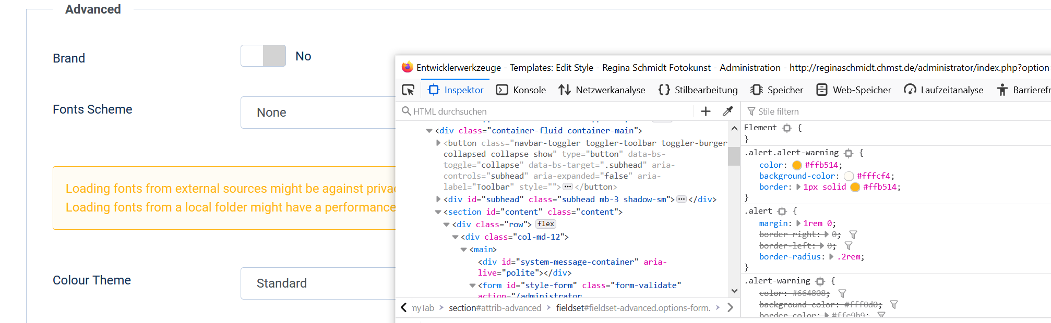Switch to the Konsole tab
Screen dimensions: 1051x323
pyautogui.click(x=521, y=90)
